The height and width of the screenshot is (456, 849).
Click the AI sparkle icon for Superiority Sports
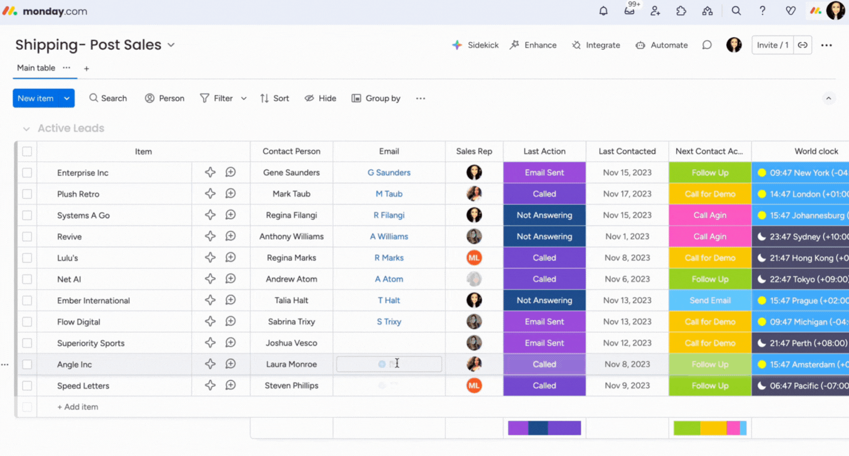point(210,343)
